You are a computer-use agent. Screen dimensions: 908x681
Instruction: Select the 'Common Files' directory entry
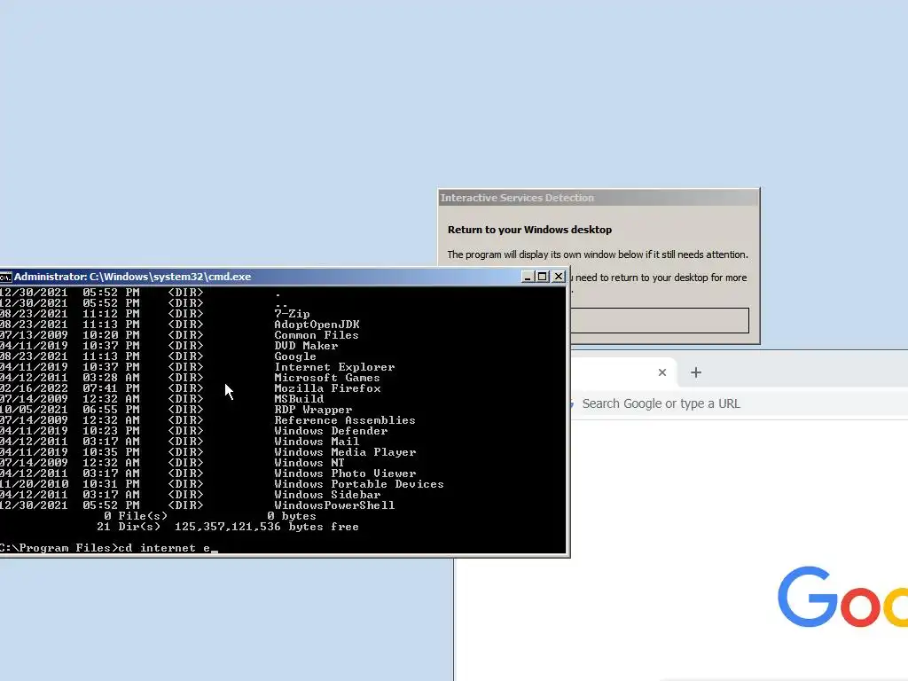[x=317, y=335]
